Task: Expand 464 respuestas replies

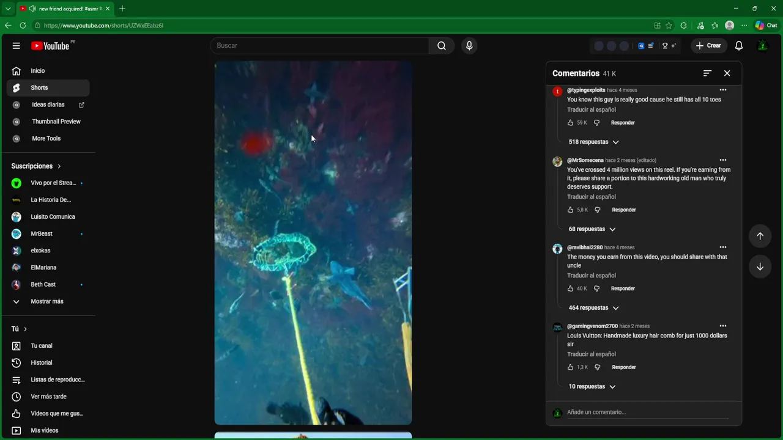Action: click(593, 308)
